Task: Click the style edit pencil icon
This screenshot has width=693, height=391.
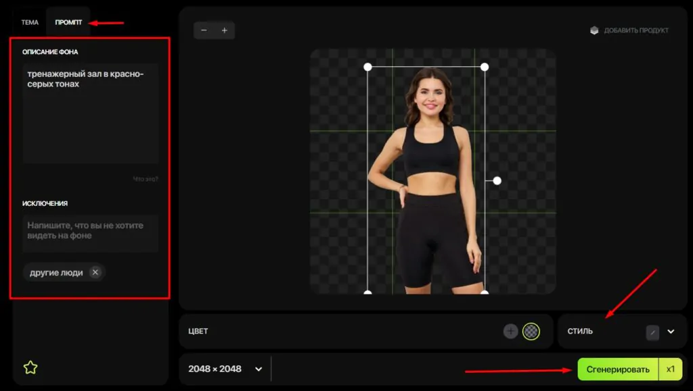Action: 652,332
